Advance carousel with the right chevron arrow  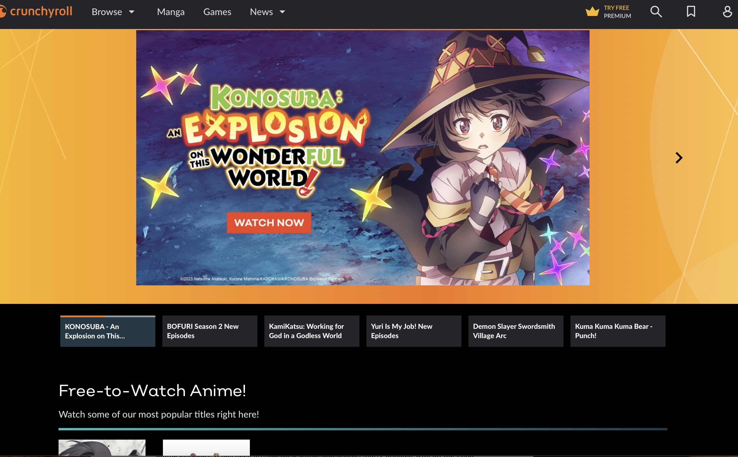[679, 158]
